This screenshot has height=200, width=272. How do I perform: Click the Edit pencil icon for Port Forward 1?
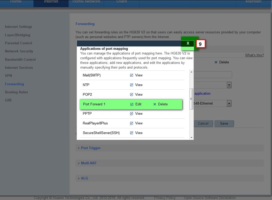tap(132, 104)
